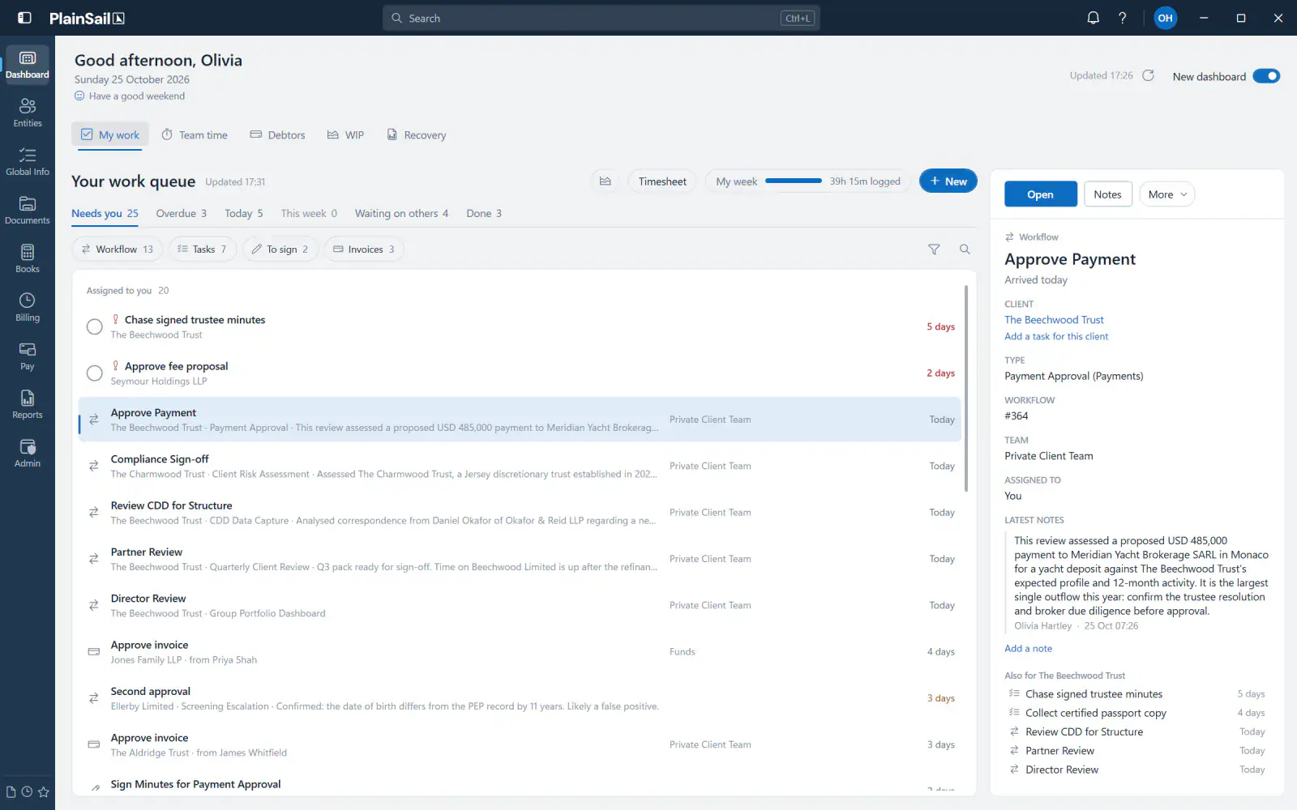Viewport: 1297px width, 810px height.
Task: Open Collect certified passport copy item
Action: point(1136,714)
